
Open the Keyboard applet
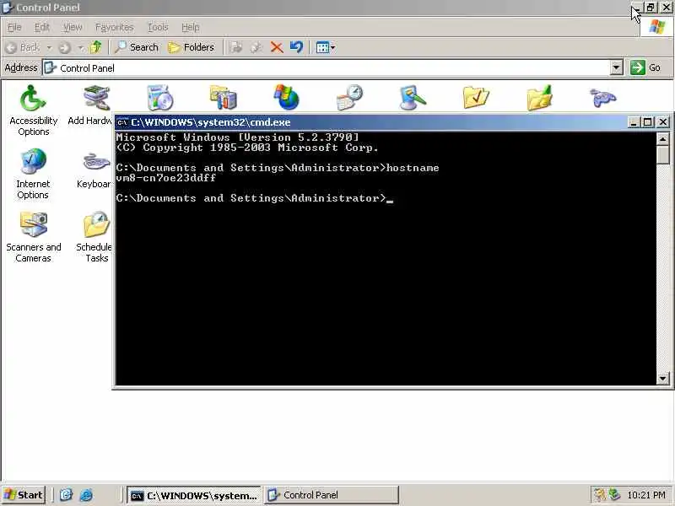pyautogui.click(x=94, y=170)
